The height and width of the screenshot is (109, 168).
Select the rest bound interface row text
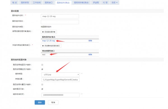(x=44, y=54)
